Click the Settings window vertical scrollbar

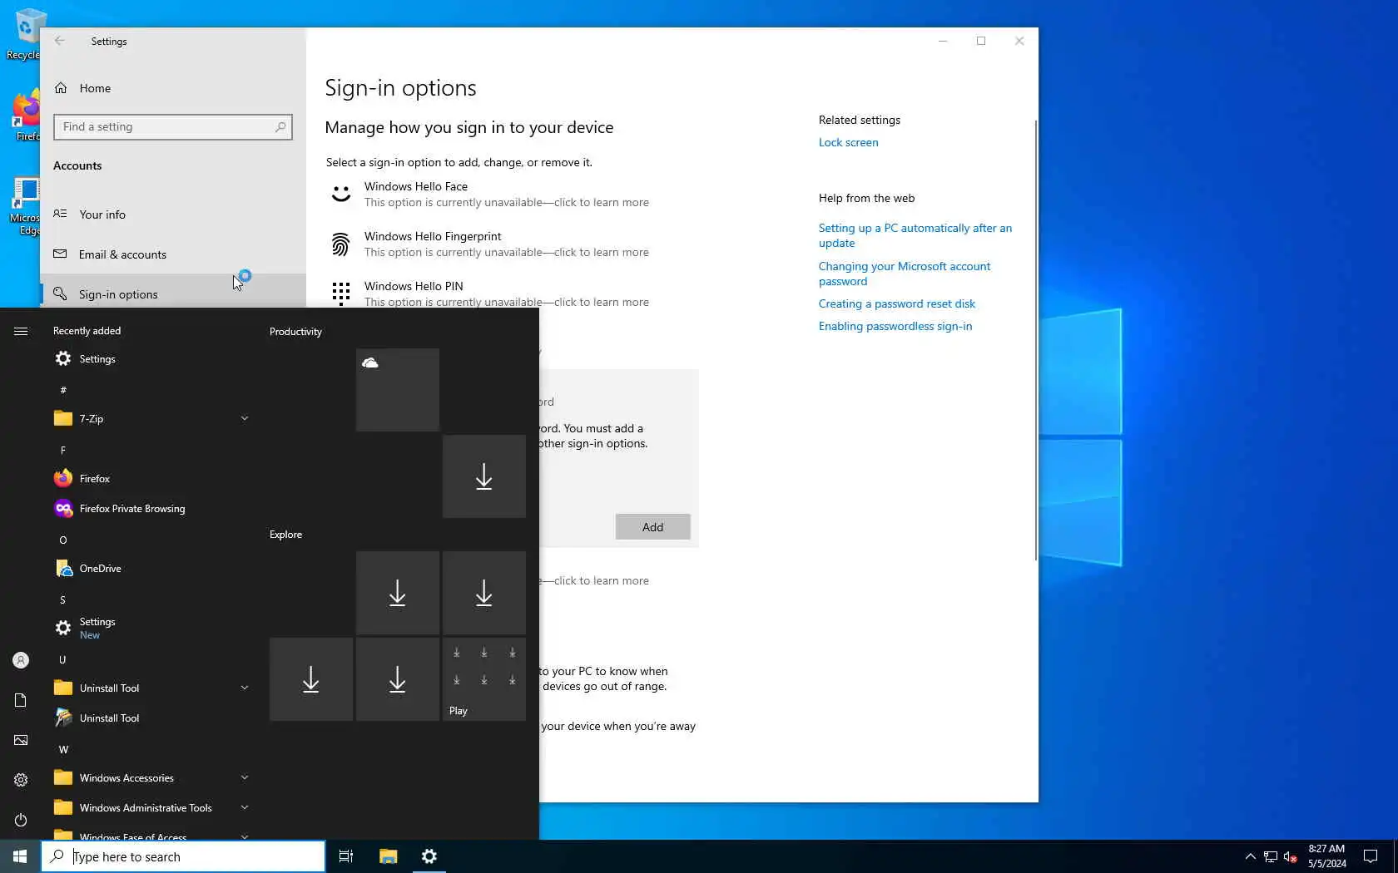tap(1036, 340)
